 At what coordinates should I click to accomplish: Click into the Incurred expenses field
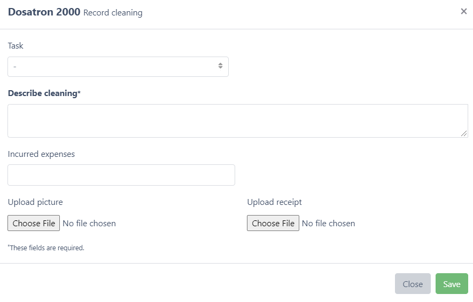(x=121, y=175)
